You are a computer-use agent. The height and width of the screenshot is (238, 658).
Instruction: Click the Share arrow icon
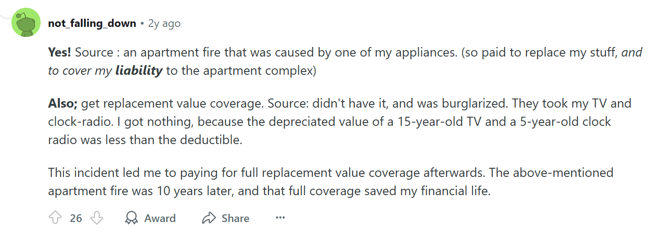[209, 218]
